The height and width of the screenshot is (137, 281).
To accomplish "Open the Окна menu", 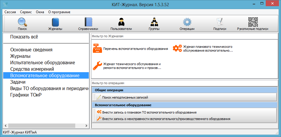I will (x=40, y=12).
